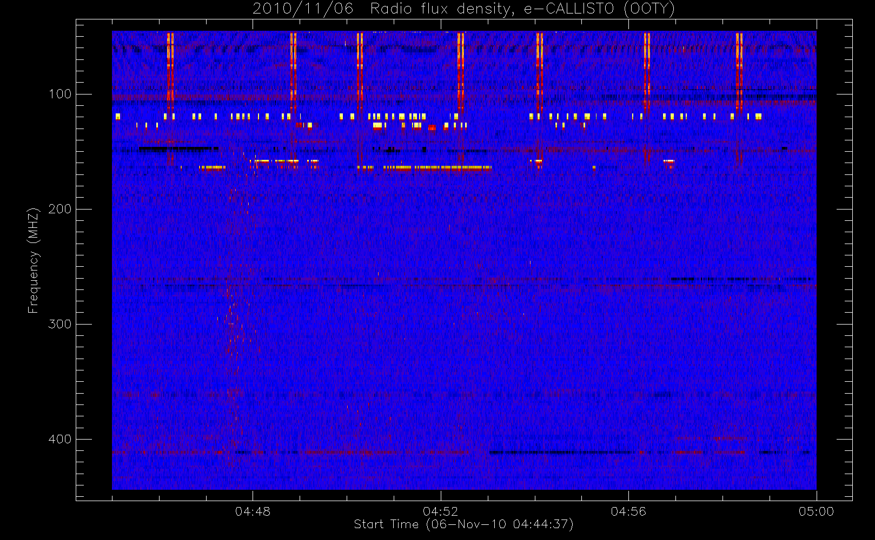This screenshot has height=540, width=875.
Task: Click the long yellow emission streak before 04:53
Action: [437, 168]
